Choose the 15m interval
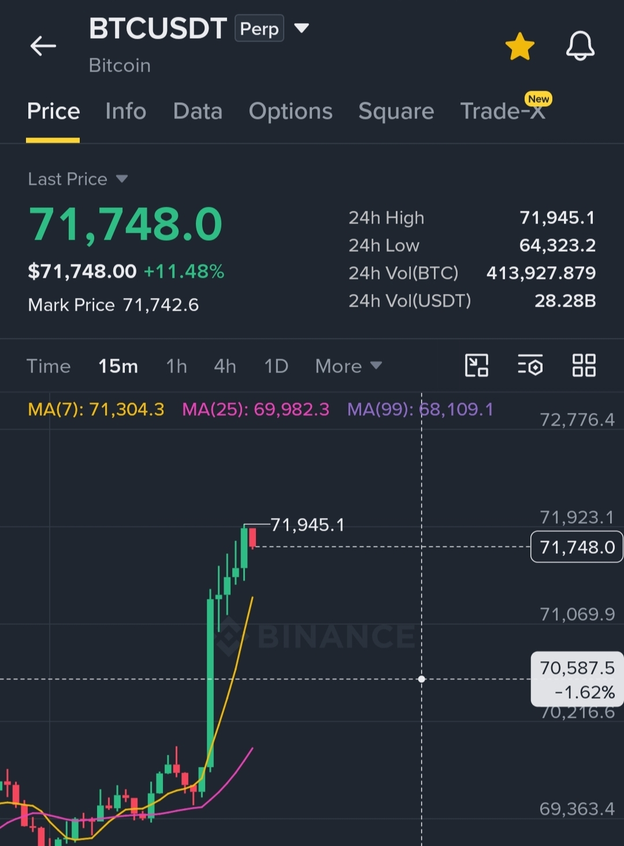This screenshot has width=624, height=846. click(x=118, y=366)
